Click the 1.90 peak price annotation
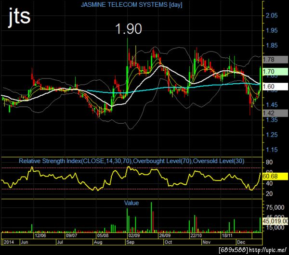The height and width of the screenshot is (255, 289). point(129,29)
